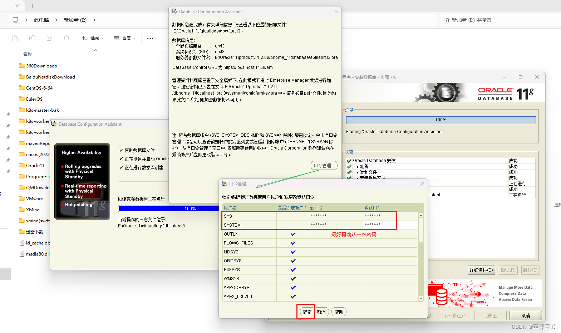
Task: Click the collapse arrow above 名称 column
Action: tap(95, 50)
